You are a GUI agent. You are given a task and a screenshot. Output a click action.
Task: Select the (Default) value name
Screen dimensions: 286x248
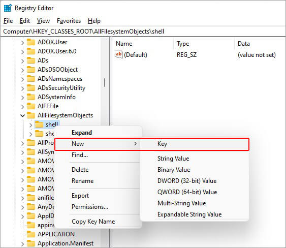tap(136, 55)
